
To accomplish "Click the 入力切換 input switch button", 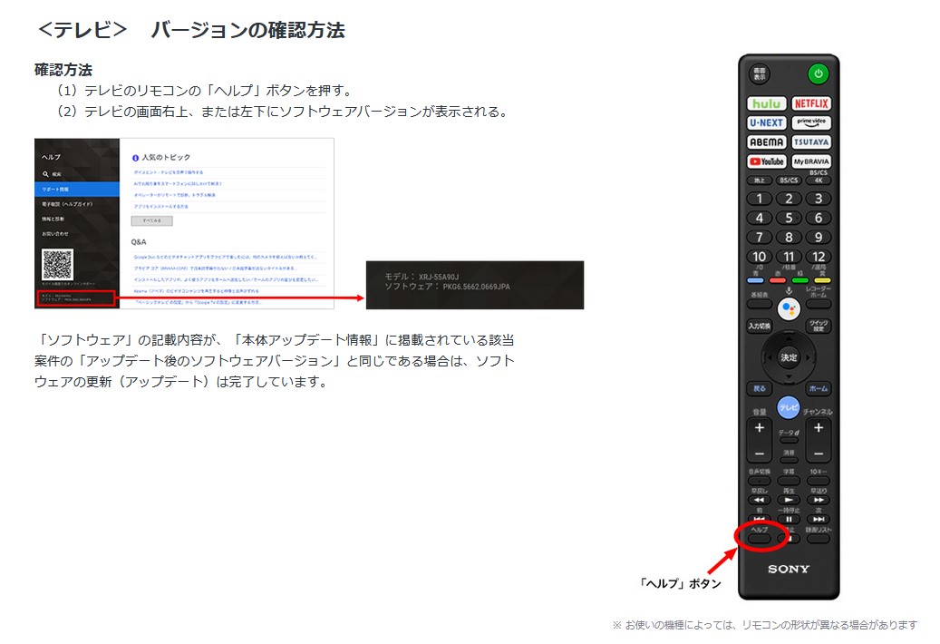I will click(759, 326).
